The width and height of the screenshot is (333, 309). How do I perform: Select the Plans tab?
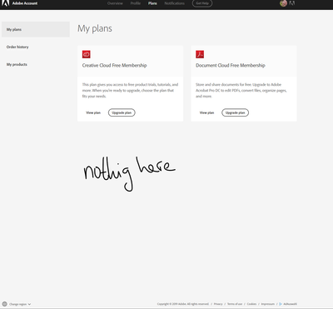(152, 3)
